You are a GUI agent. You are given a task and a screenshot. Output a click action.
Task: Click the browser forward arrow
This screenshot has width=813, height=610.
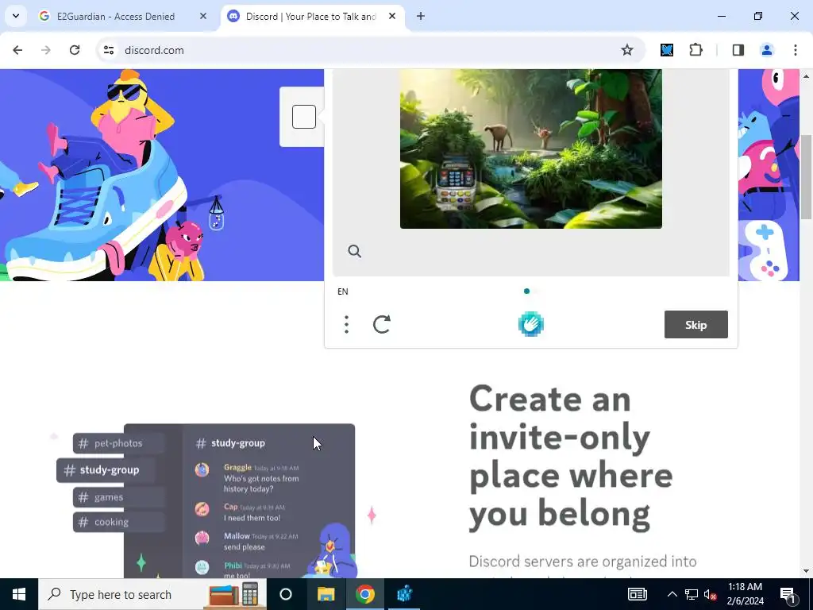(x=45, y=50)
